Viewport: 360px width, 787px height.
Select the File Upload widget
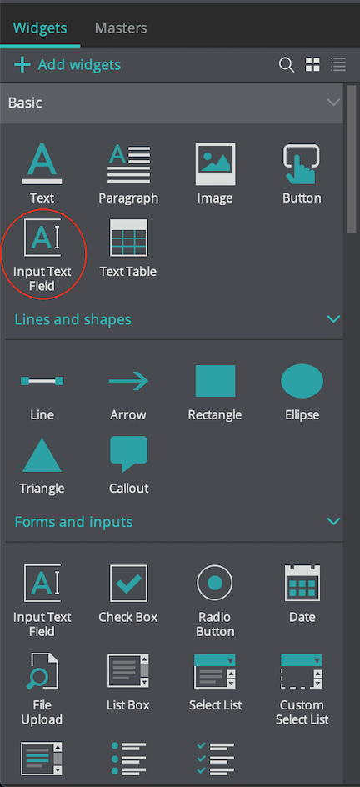(x=42, y=671)
